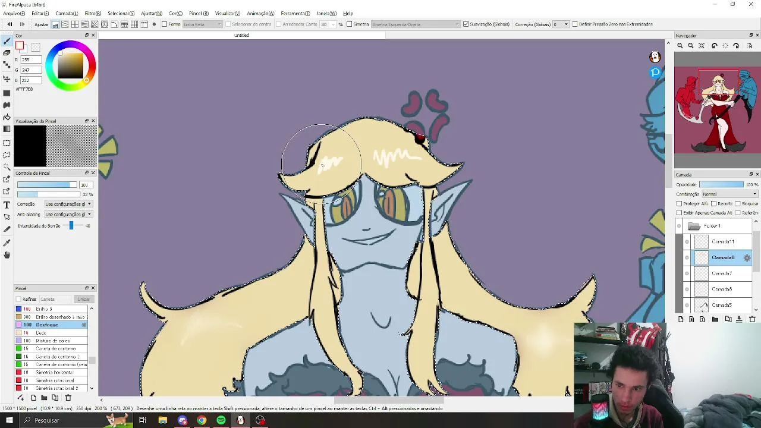Image resolution: width=761 pixels, height=428 pixels.
Task: Zoom out using the Navigator magnifier minus
Action: click(691, 46)
